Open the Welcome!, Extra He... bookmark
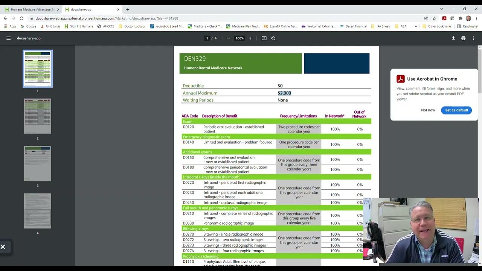Image resolution: width=482 pixels, height=271 pixels. click(x=318, y=26)
